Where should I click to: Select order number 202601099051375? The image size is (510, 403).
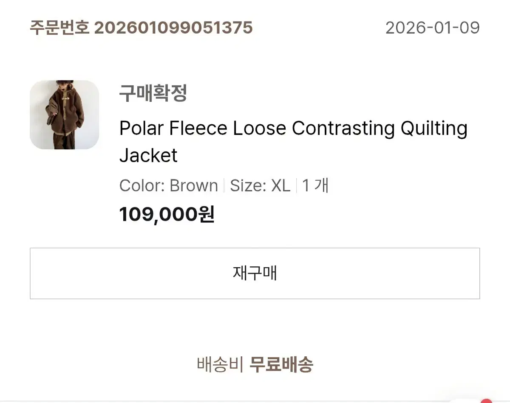click(x=173, y=28)
